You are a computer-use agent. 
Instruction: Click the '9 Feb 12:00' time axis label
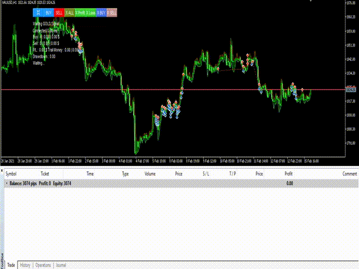210,161
